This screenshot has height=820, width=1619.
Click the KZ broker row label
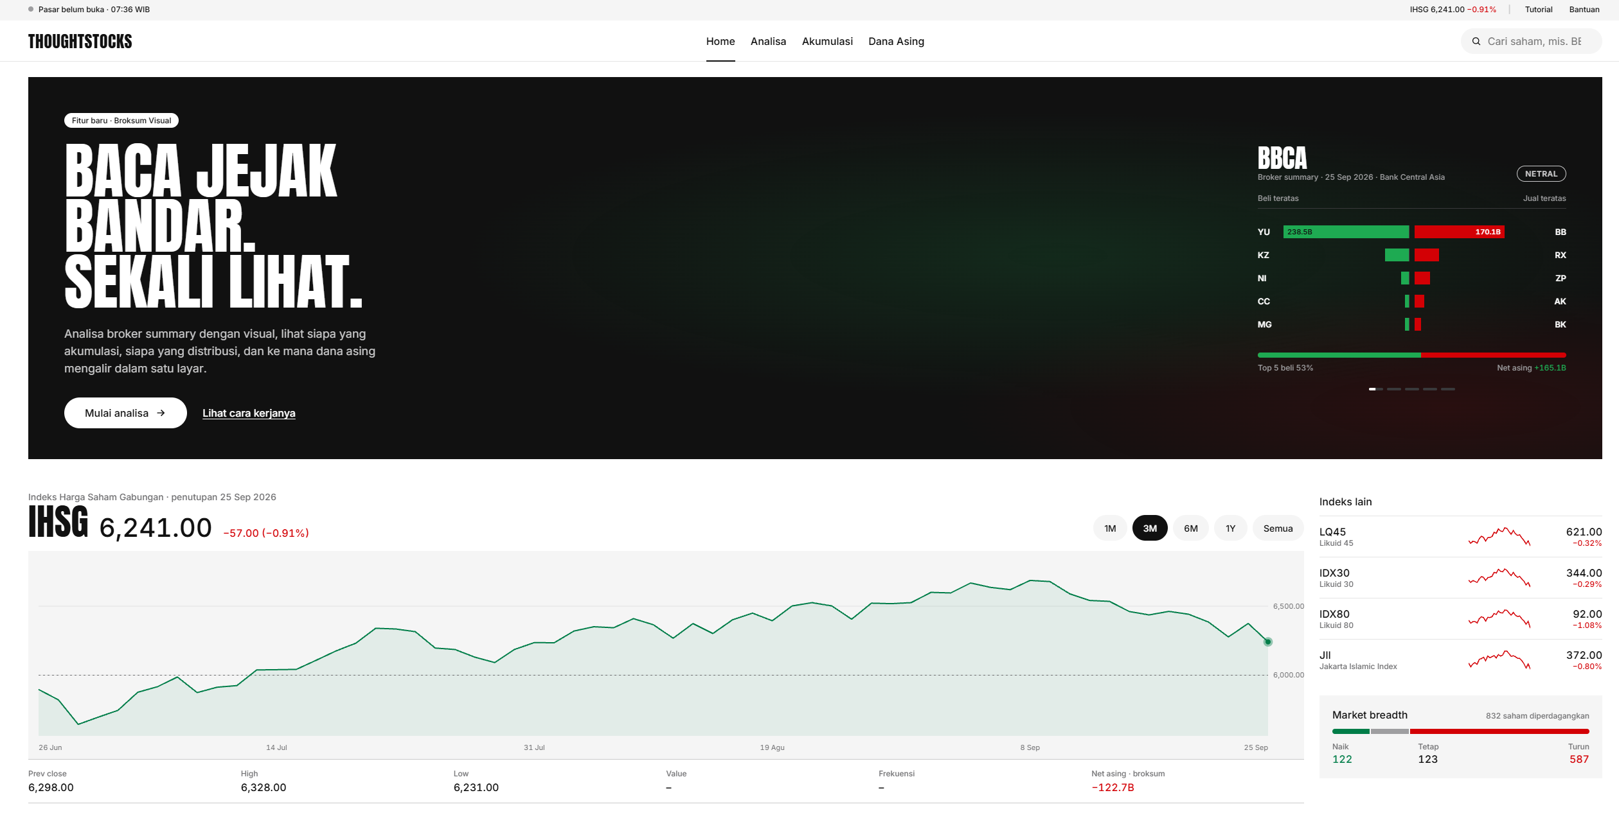coord(1264,255)
